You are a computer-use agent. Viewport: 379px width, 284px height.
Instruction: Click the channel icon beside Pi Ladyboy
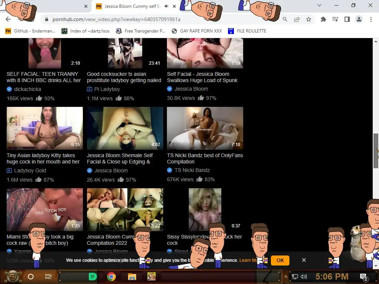(x=90, y=89)
